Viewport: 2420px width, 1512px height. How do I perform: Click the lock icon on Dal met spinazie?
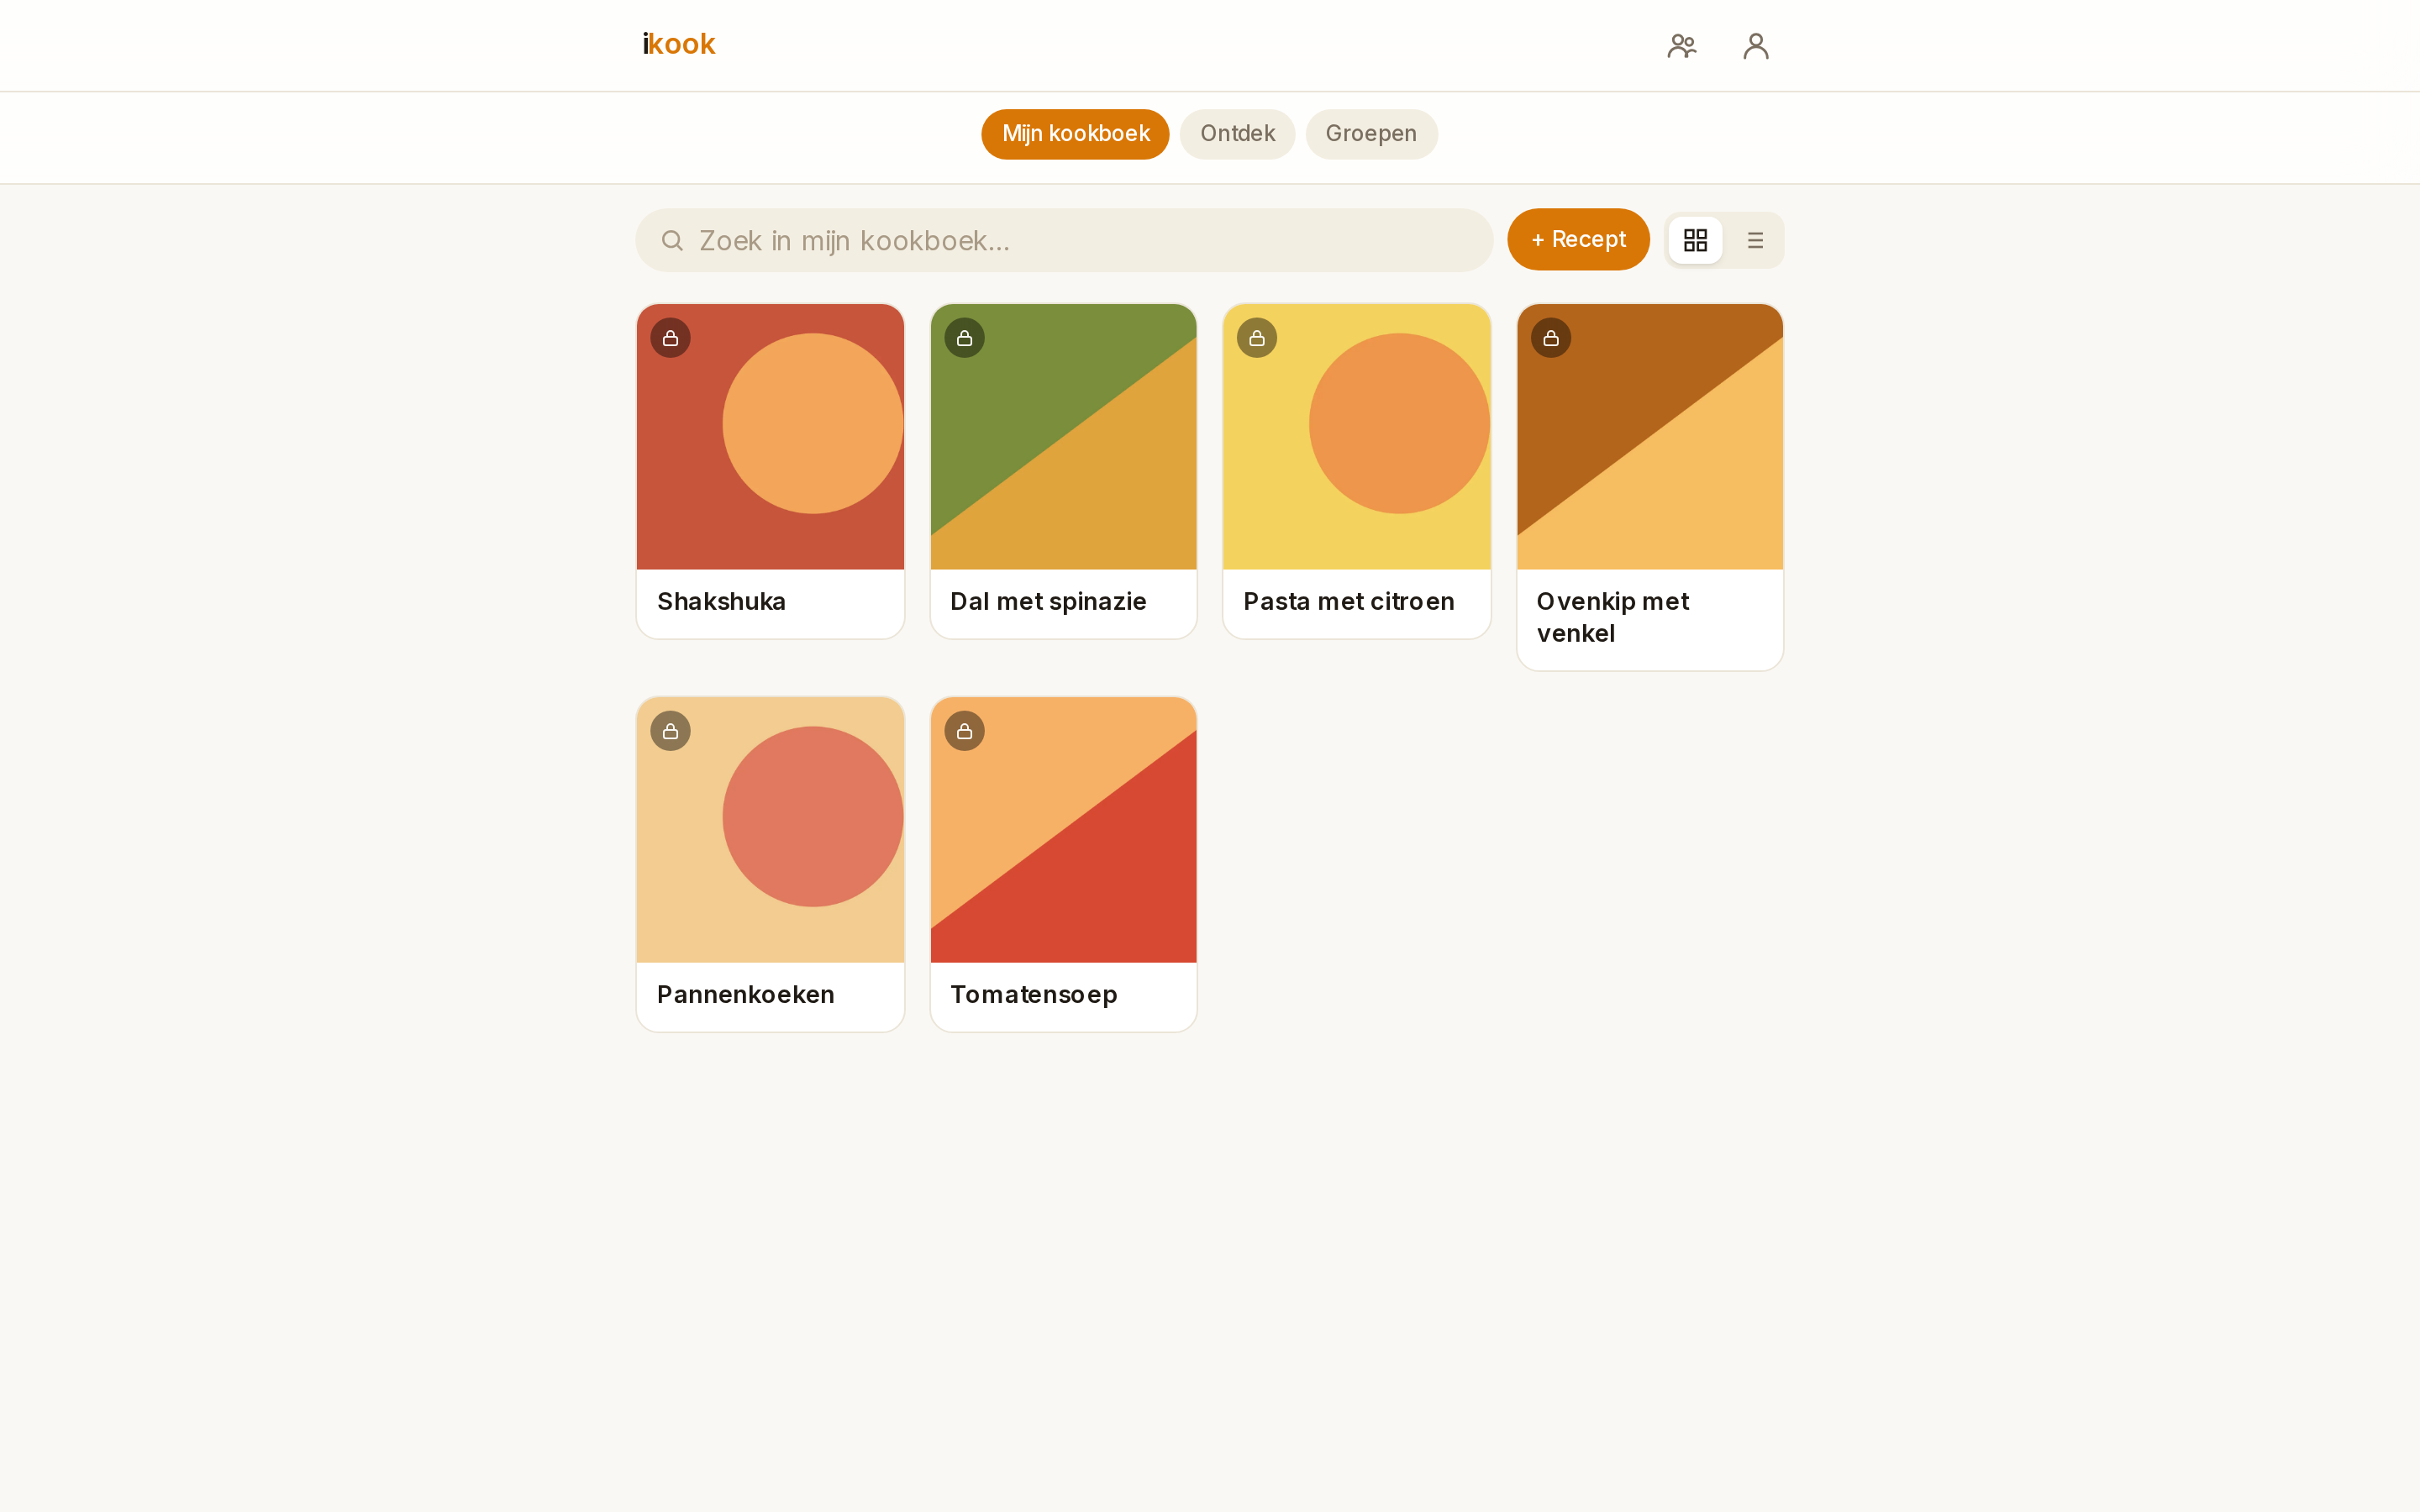click(x=964, y=338)
